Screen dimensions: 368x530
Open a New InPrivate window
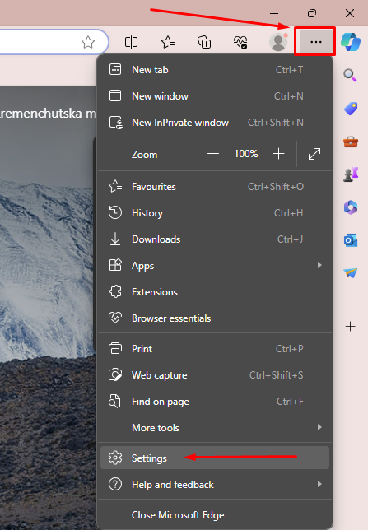pyautogui.click(x=214, y=123)
